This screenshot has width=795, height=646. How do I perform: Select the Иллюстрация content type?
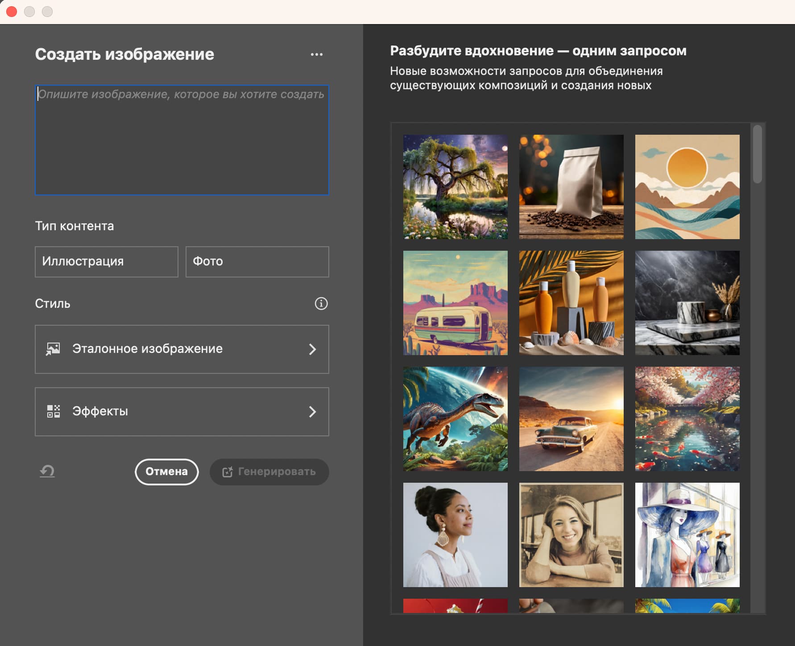(x=107, y=262)
